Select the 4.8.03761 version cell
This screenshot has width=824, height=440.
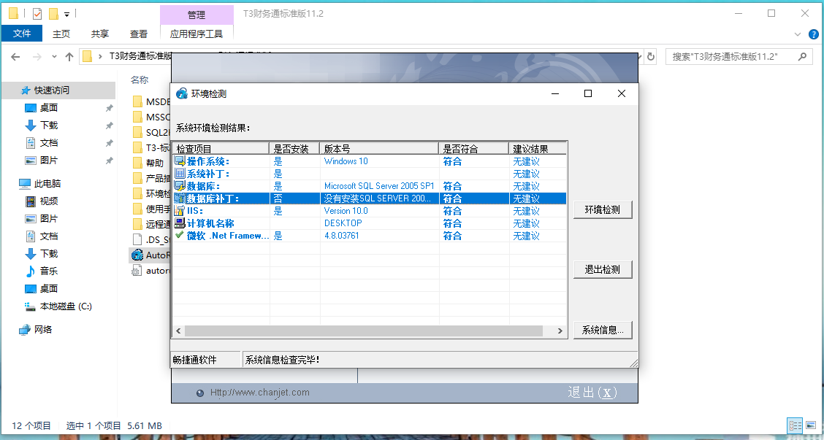coord(342,235)
